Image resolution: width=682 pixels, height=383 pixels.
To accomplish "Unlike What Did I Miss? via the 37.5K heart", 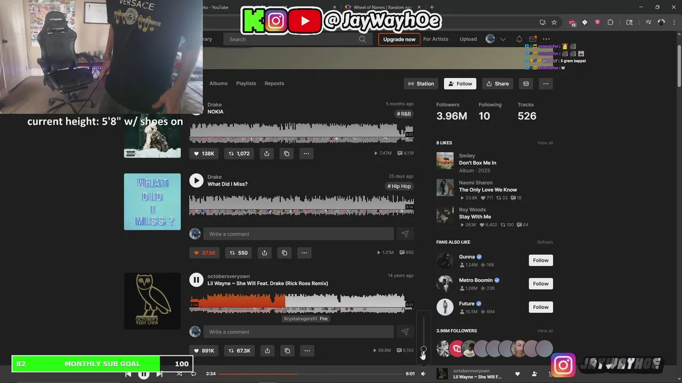I will click(205, 253).
